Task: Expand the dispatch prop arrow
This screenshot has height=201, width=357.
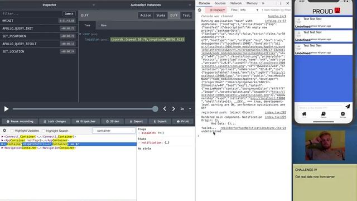Action: coord(139,133)
